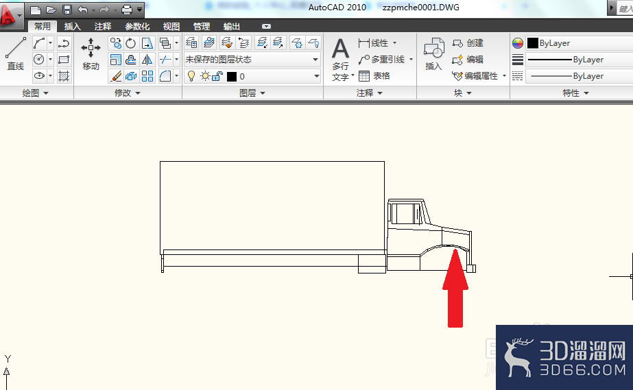
Task: Open the 未保存的图层状态 layer state dropdown
Action: [252, 60]
